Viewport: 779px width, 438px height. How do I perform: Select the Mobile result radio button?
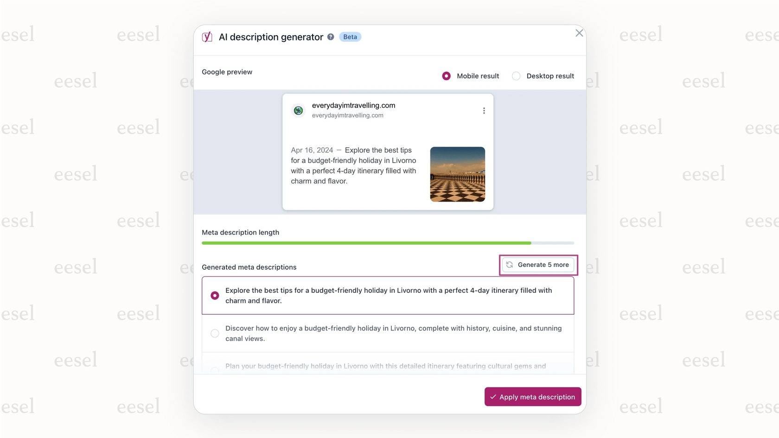[446, 76]
